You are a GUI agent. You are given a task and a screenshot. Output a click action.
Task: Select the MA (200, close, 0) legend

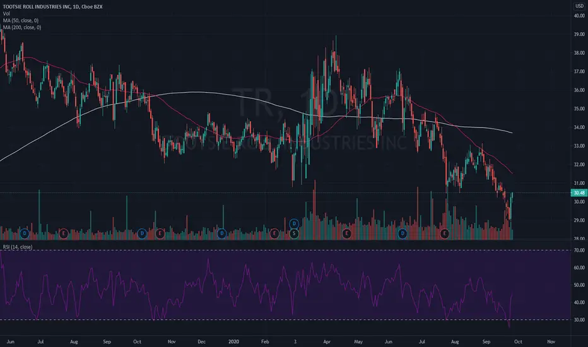point(22,27)
